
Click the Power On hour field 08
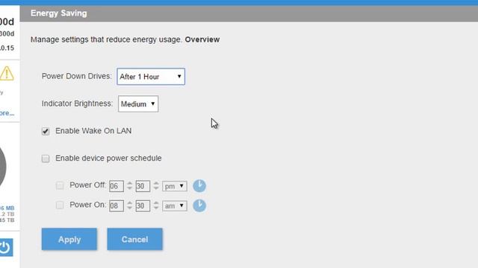click(x=117, y=205)
